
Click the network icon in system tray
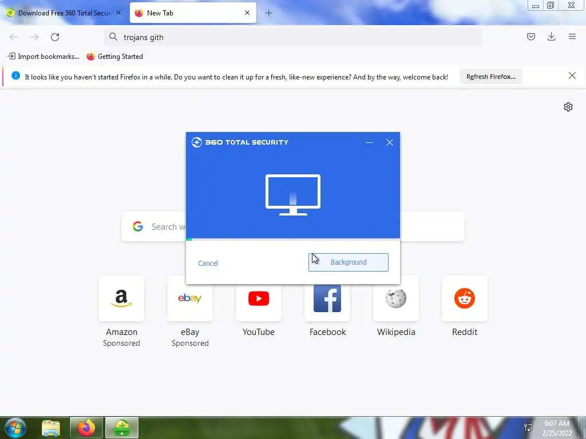(x=528, y=428)
